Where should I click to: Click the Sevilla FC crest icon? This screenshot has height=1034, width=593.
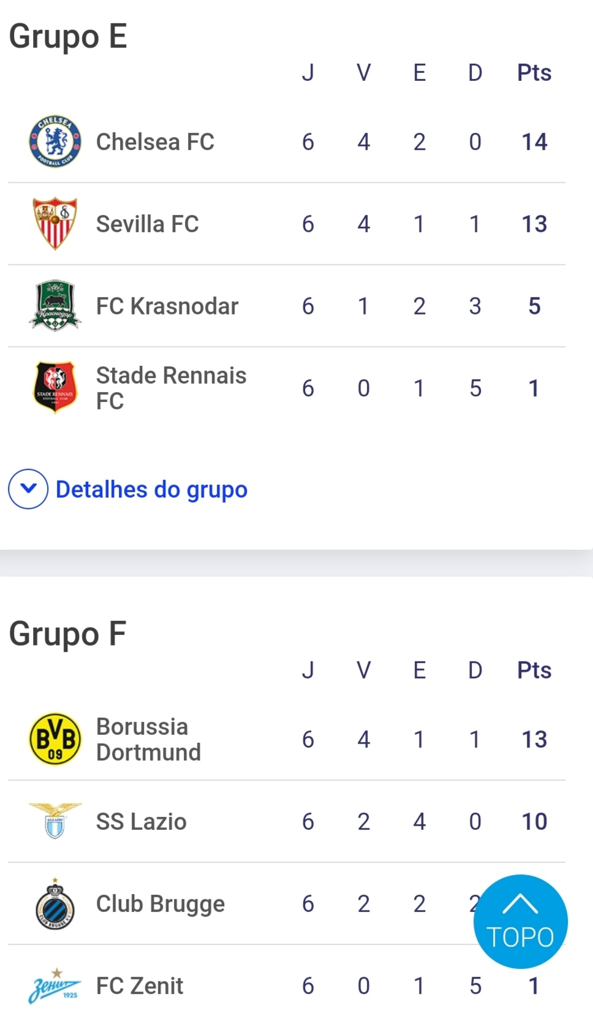click(x=55, y=224)
